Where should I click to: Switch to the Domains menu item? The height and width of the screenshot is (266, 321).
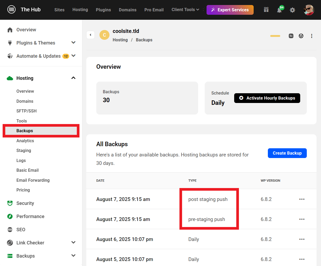128,10
